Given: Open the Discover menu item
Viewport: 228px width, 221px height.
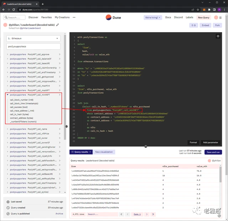Looking at the screenshot, I should [x=33, y=17].
